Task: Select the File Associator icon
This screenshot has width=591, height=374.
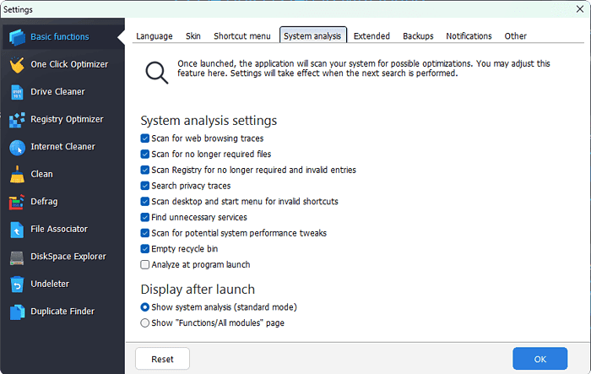Action: click(17, 230)
